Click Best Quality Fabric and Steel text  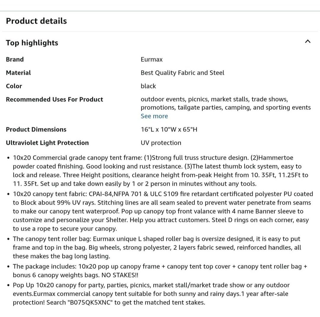tap(183, 73)
